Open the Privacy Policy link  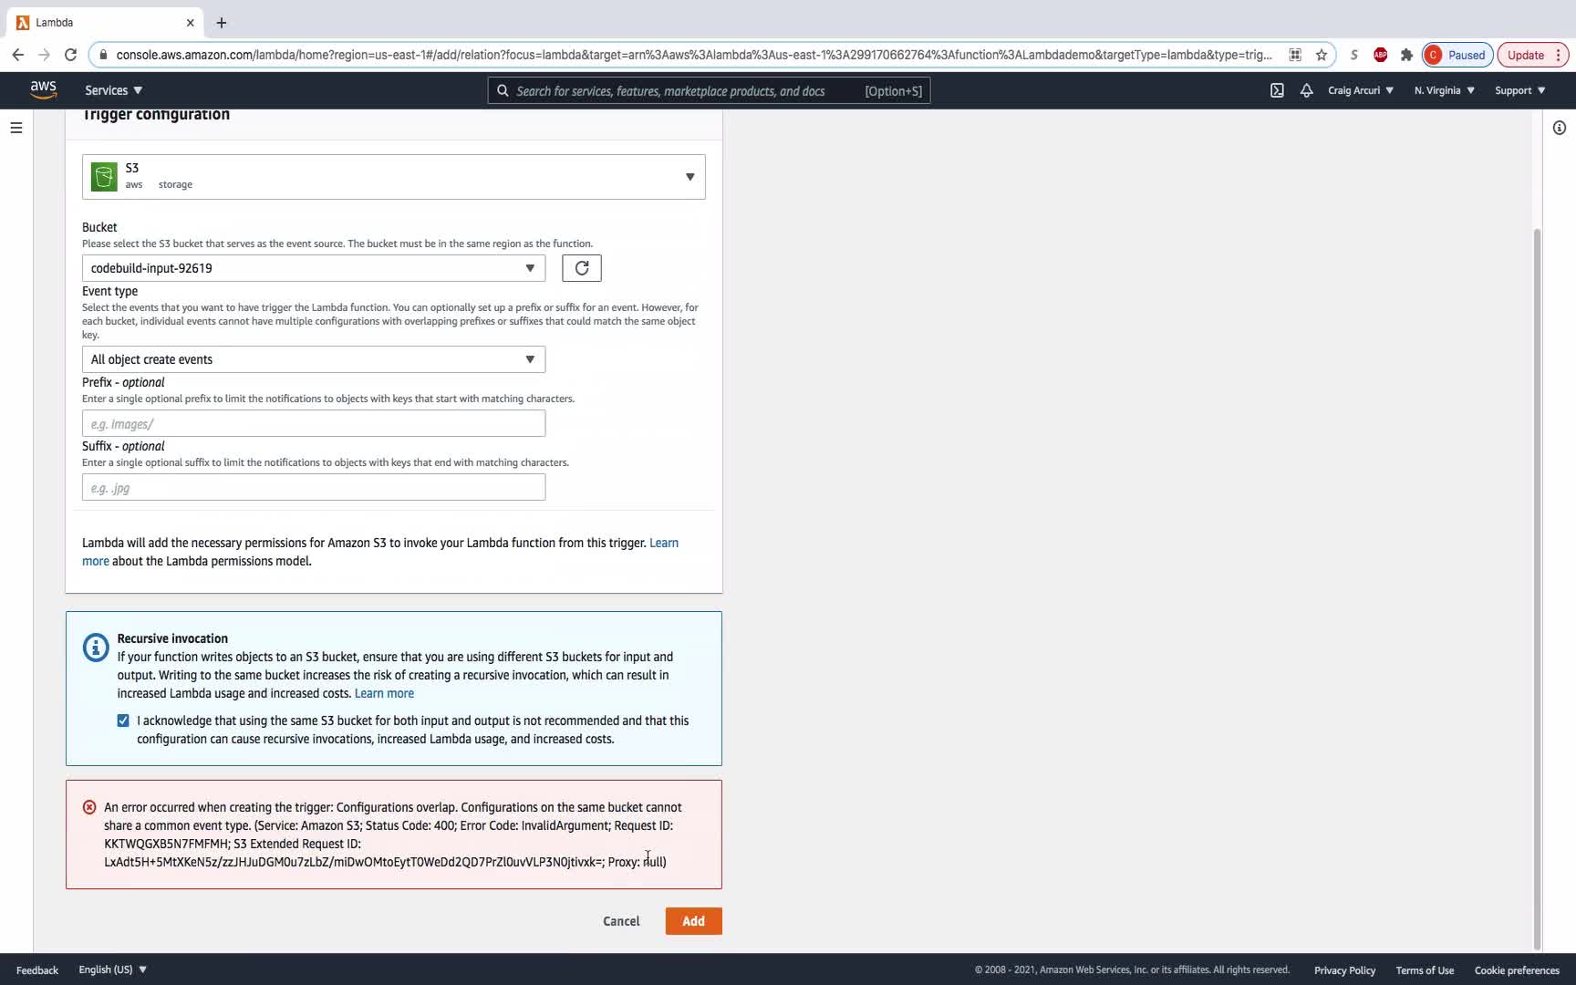point(1344,970)
